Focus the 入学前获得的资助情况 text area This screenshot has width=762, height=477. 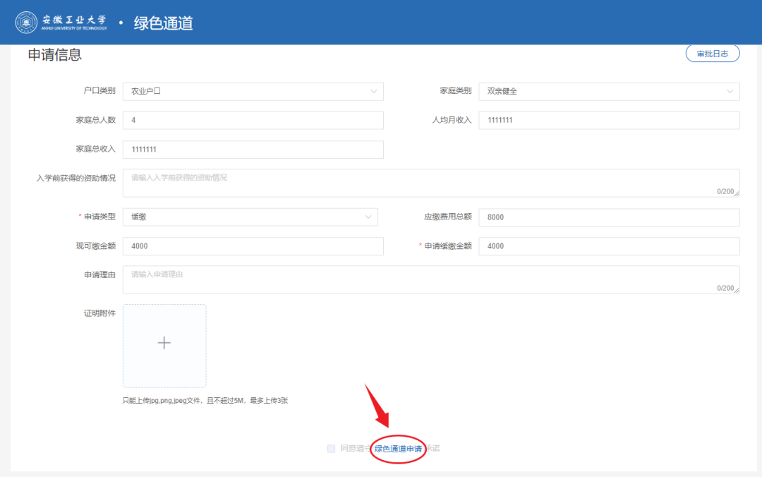coord(431,183)
